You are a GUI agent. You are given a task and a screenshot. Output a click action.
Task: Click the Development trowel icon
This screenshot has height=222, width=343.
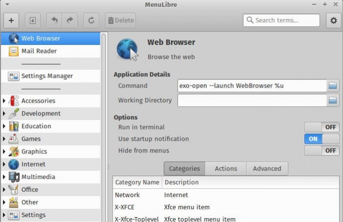tap(14, 113)
